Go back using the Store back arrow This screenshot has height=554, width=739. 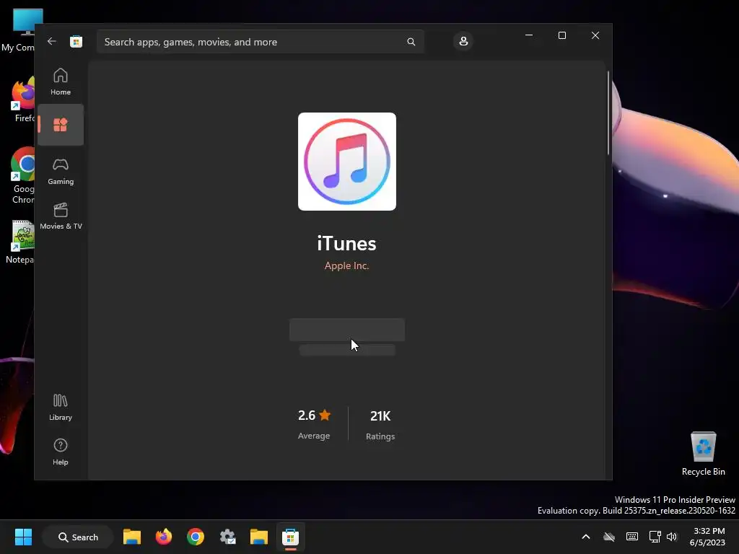point(52,41)
